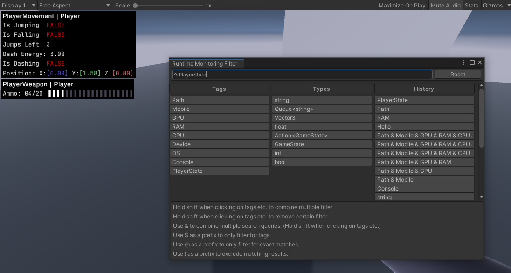Filter by bool type
Image resolution: width=511 pixels, height=273 pixels.
322,162
